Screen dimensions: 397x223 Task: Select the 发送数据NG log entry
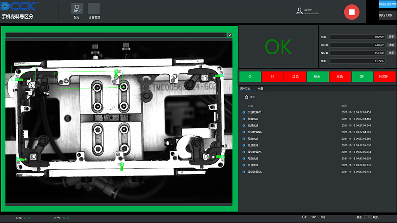tap(255, 132)
